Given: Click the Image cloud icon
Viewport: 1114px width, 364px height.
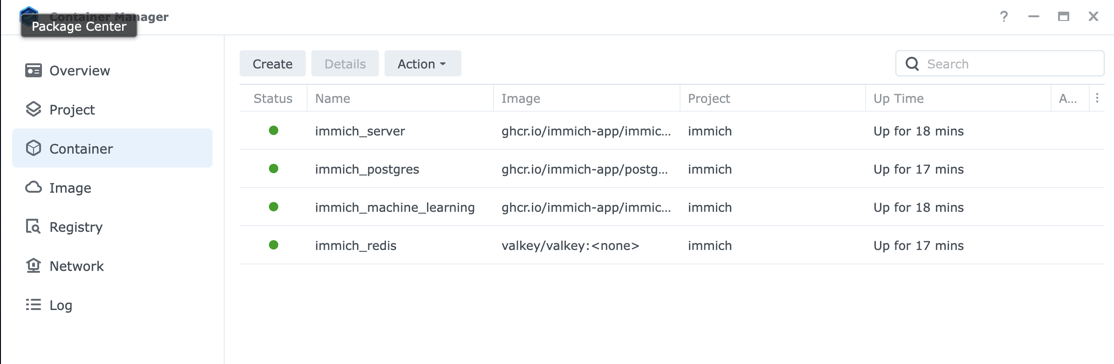Looking at the screenshot, I should [34, 188].
